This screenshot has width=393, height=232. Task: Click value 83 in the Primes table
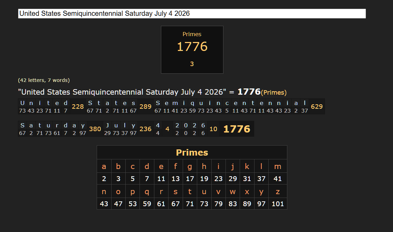click(x=233, y=204)
